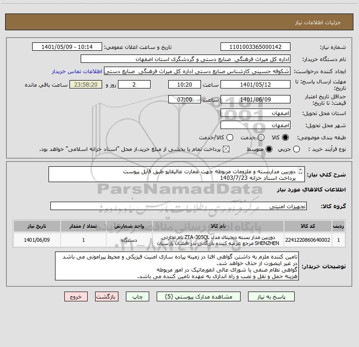
Task: Click the response deadline date 1401/05/12
Action: point(255,84)
